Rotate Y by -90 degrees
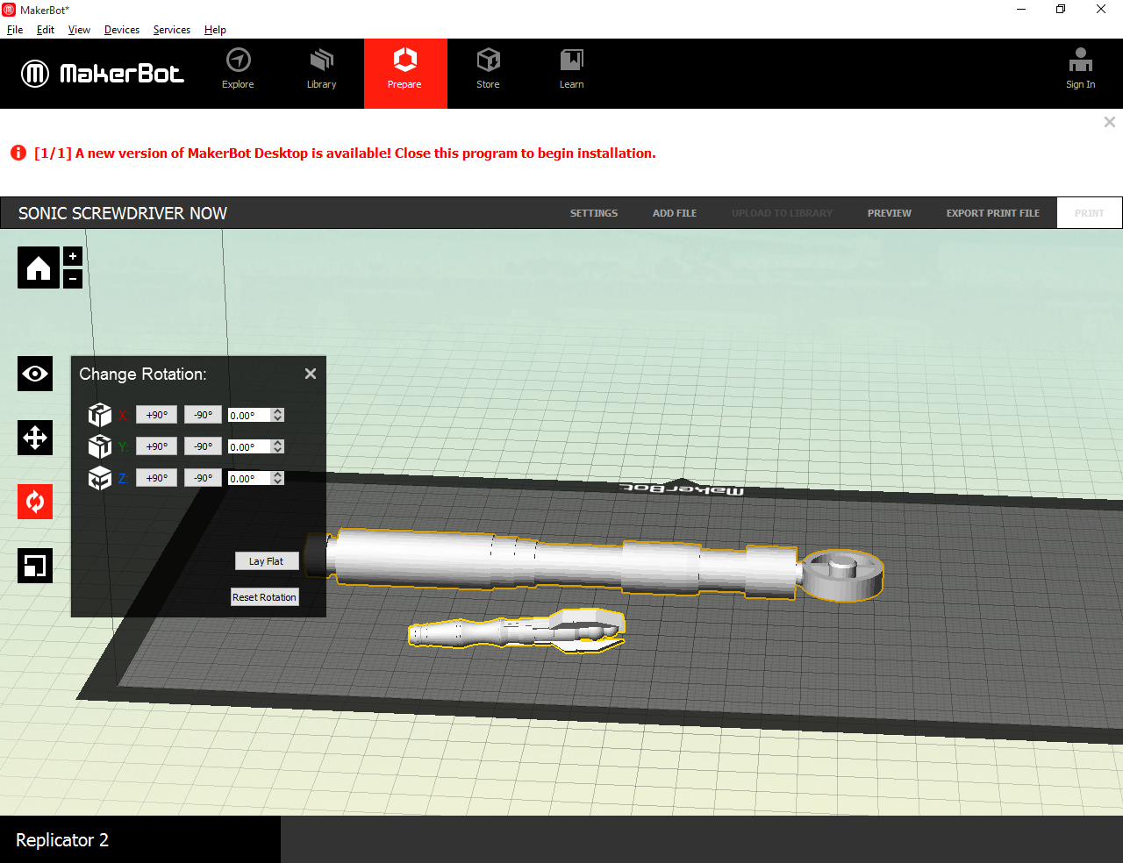1123x863 pixels. [x=203, y=446]
